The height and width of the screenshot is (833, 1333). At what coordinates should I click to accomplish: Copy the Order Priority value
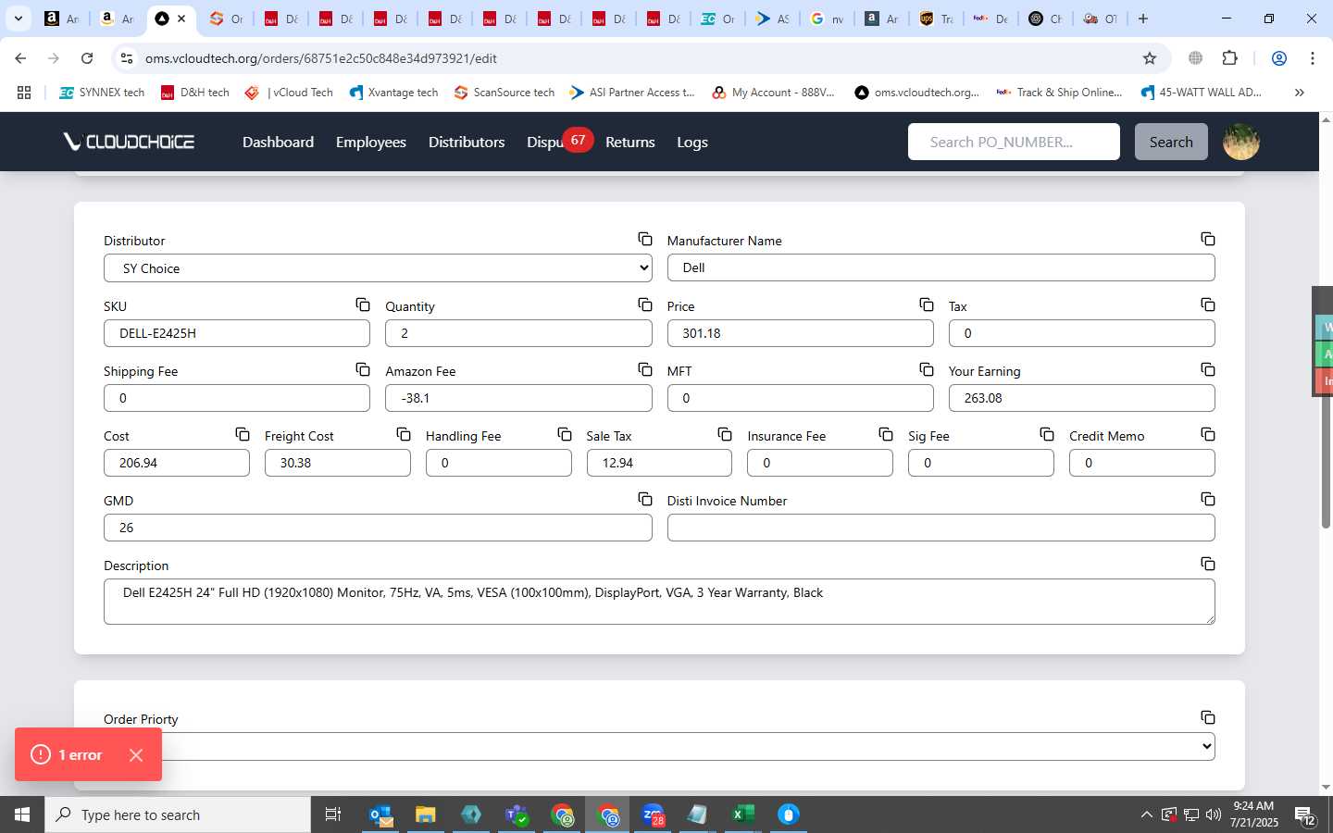coord(1208,717)
